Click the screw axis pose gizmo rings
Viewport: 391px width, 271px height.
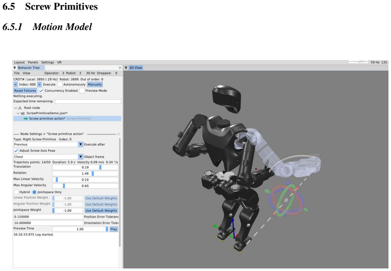287,200
